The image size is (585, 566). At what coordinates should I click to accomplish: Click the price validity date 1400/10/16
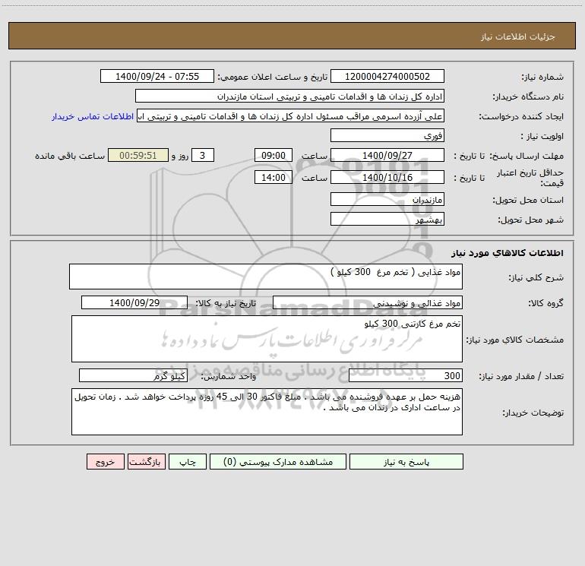(387, 177)
